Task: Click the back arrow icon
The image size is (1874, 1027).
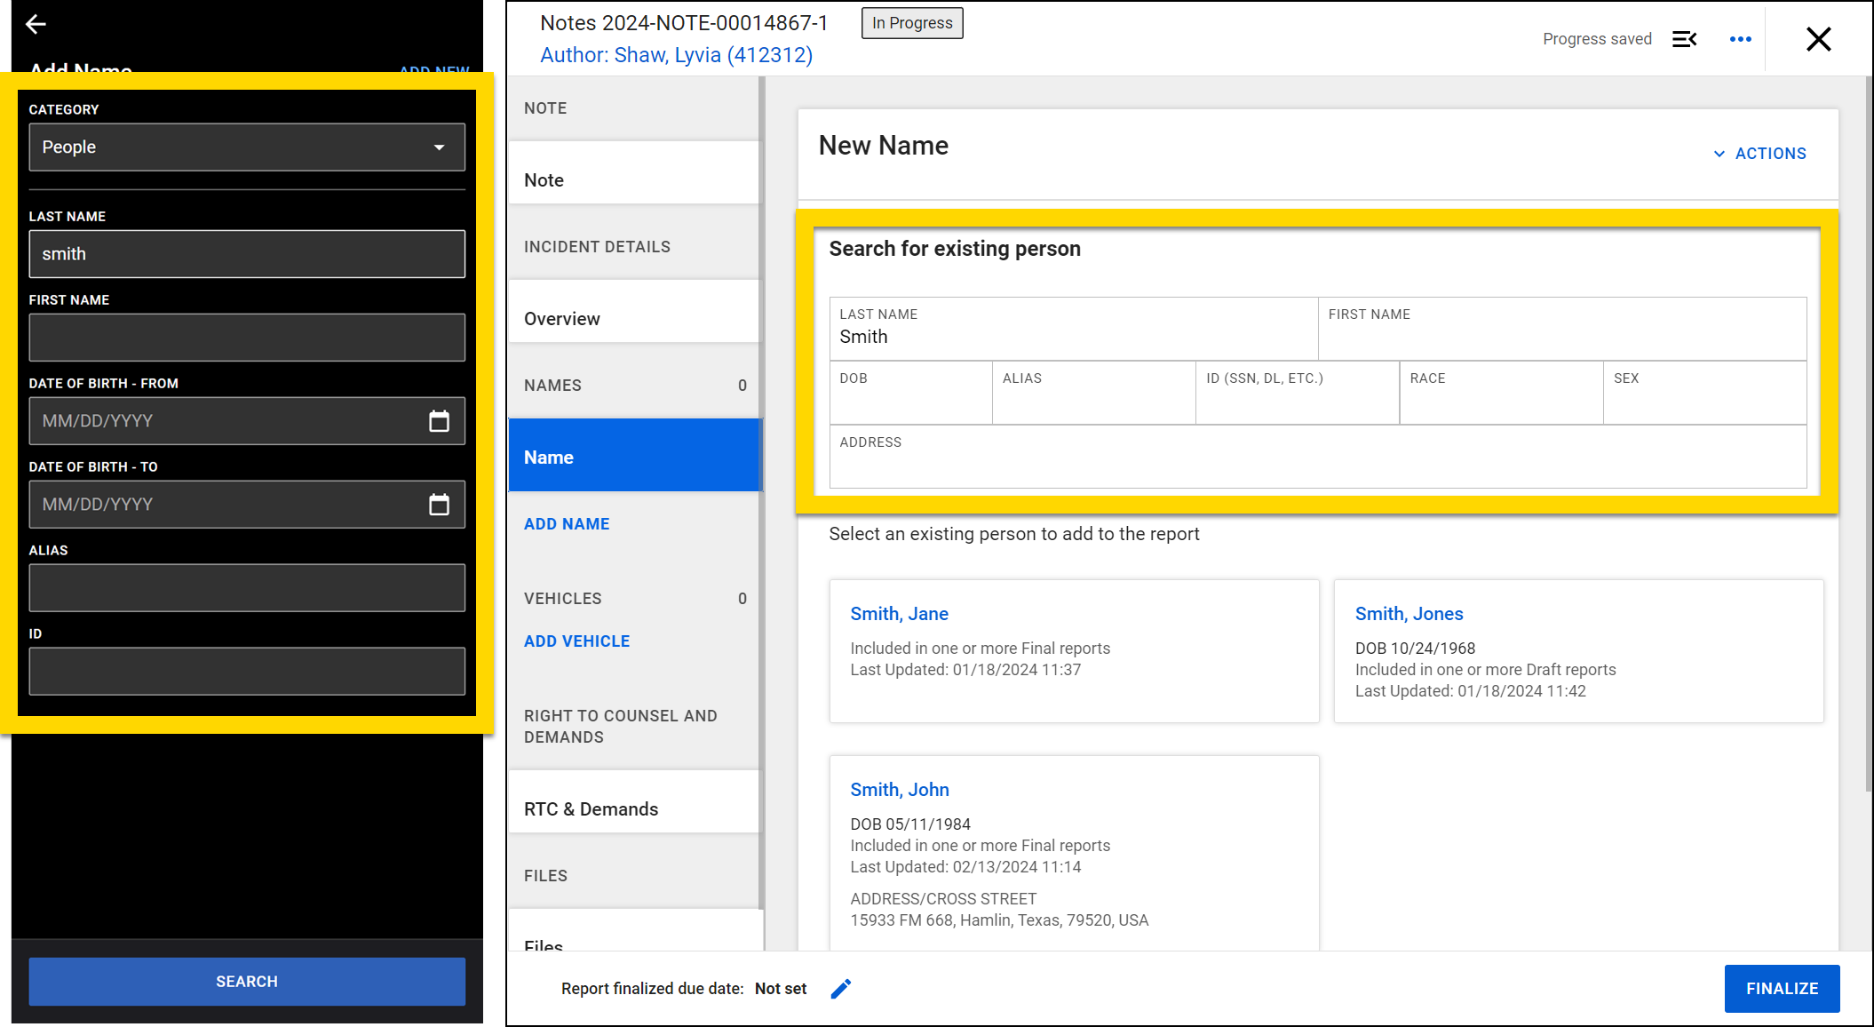Action: click(x=36, y=24)
